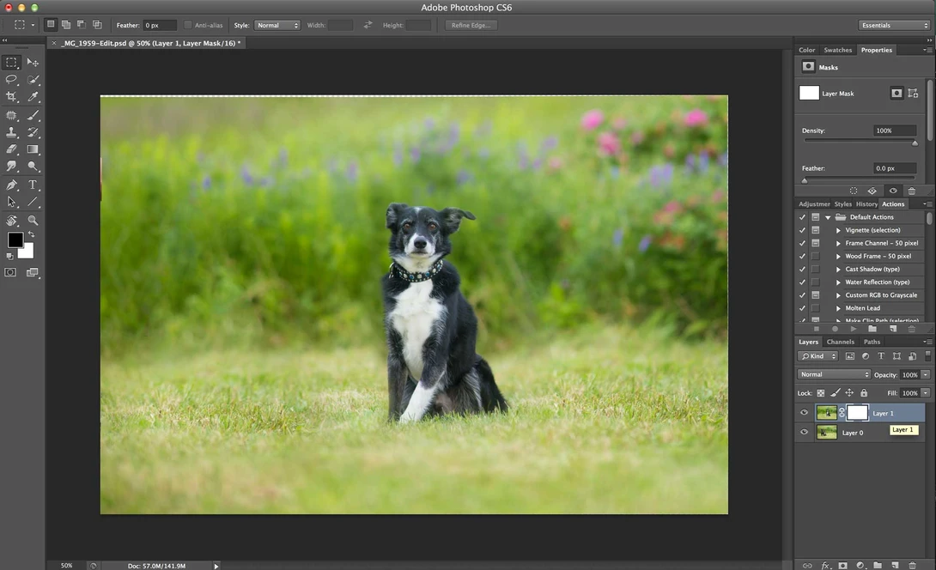Open the Fill slider arrow

(x=925, y=393)
